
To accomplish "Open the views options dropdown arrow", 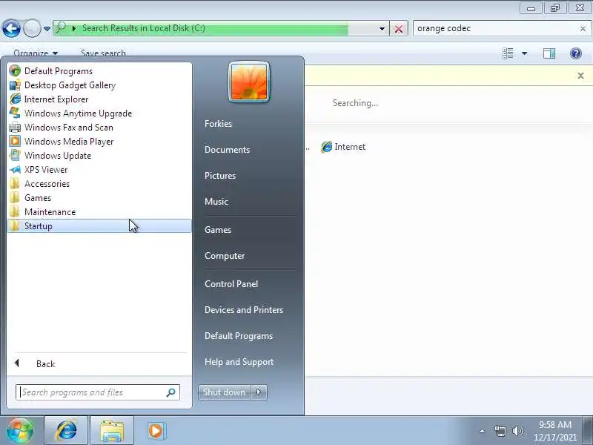I will [525, 53].
